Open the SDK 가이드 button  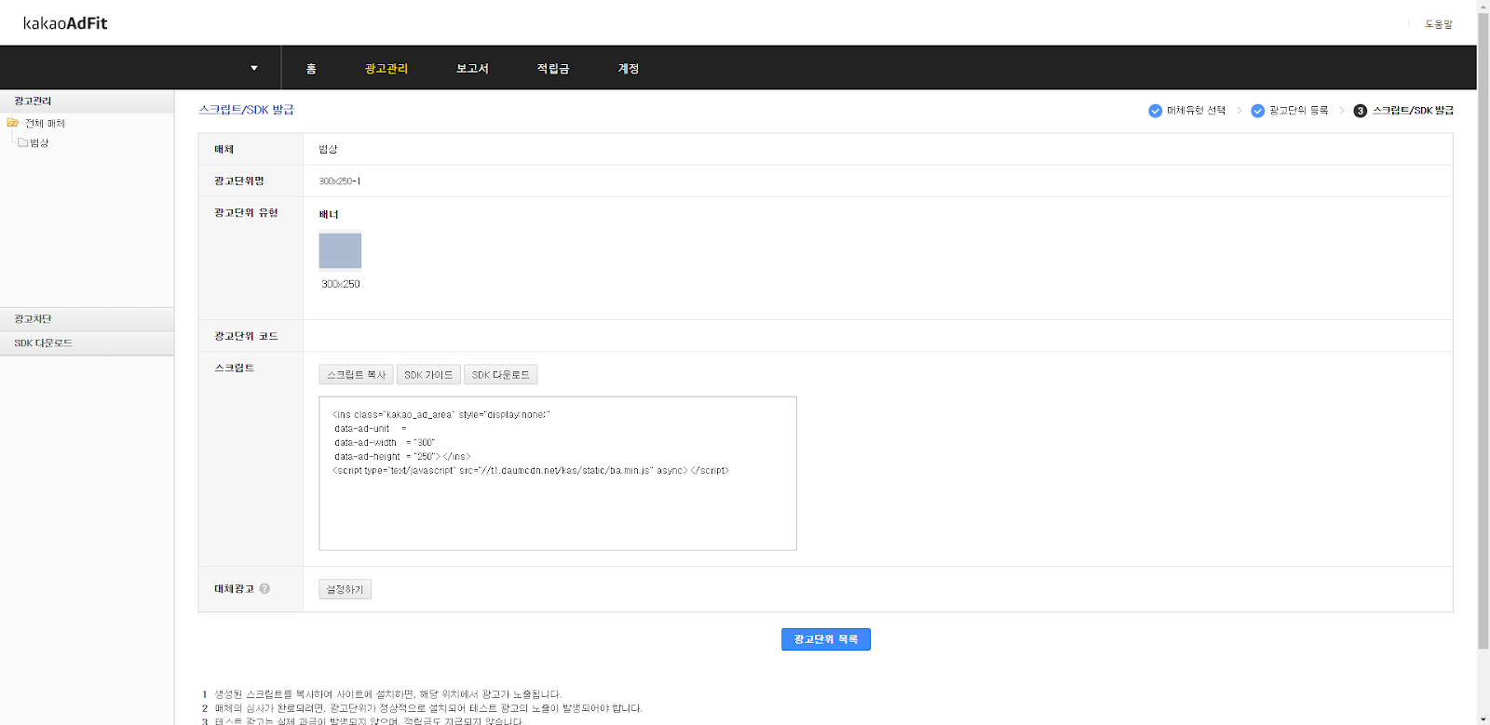click(x=428, y=375)
